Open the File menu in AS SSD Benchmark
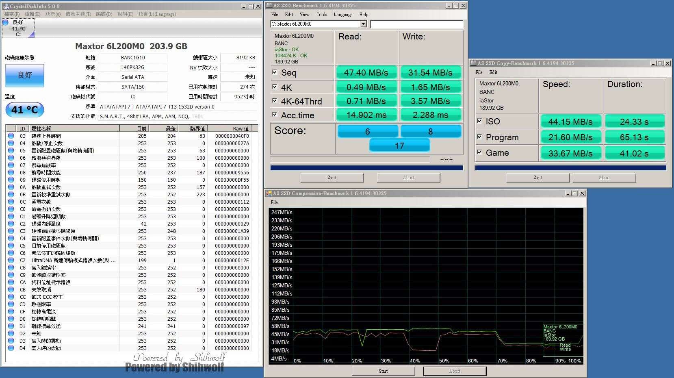This screenshot has width=674, height=378. 275,15
